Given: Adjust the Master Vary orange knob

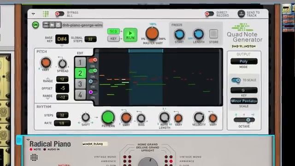Looking at the screenshot, I should pyautogui.click(x=152, y=33).
